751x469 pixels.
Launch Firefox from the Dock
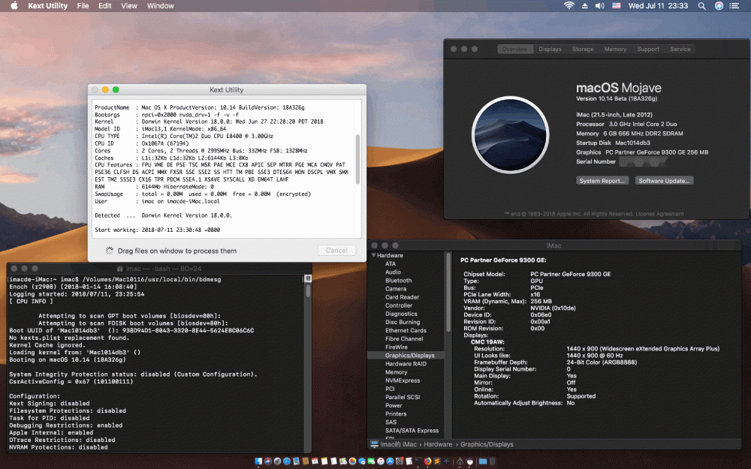[x=427, y=461]
